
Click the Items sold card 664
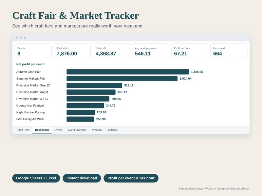pos(229,51)
